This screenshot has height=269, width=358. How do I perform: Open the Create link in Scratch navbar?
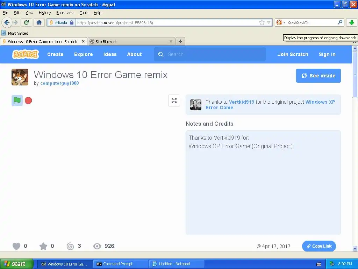[55, 54]
